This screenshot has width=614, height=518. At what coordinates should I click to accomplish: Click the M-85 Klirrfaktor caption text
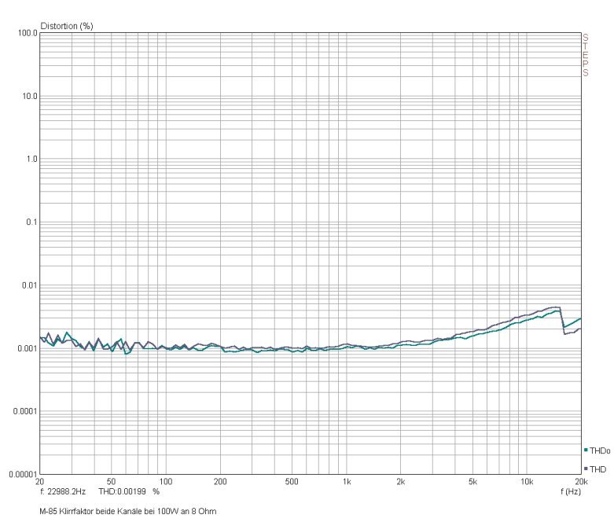[x=128, y=511]
